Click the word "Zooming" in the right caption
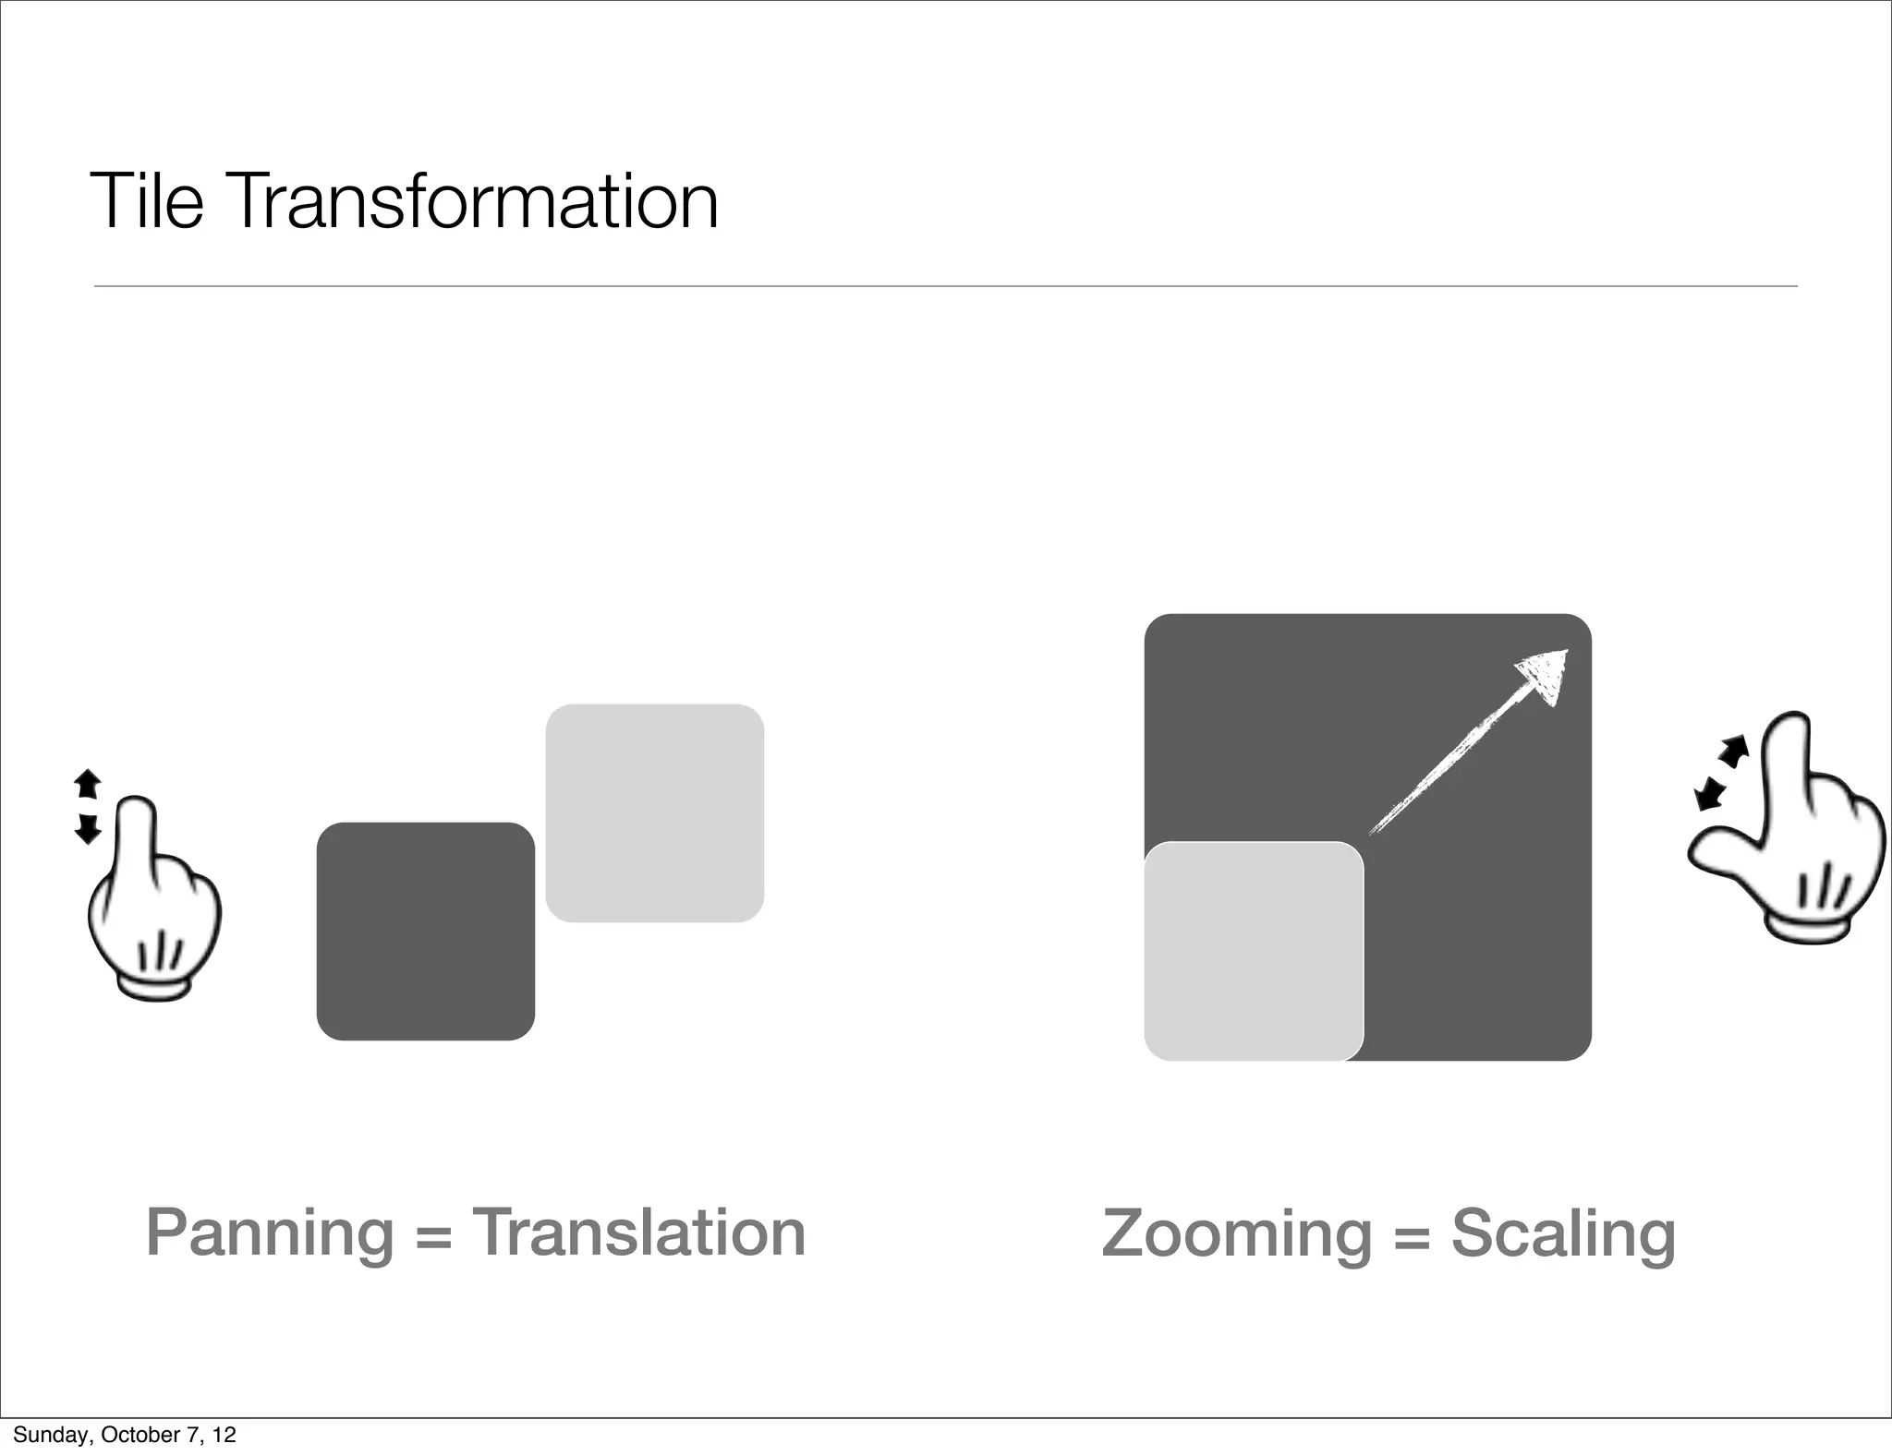The image size is (1892, 1455). click(x=1237, y=1234)
